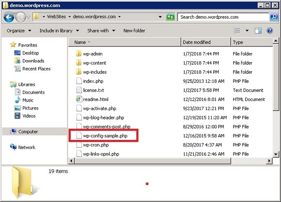Screen dimensions: 281x202
Task: Create a New folder
Action: click(x=134, y=31)
